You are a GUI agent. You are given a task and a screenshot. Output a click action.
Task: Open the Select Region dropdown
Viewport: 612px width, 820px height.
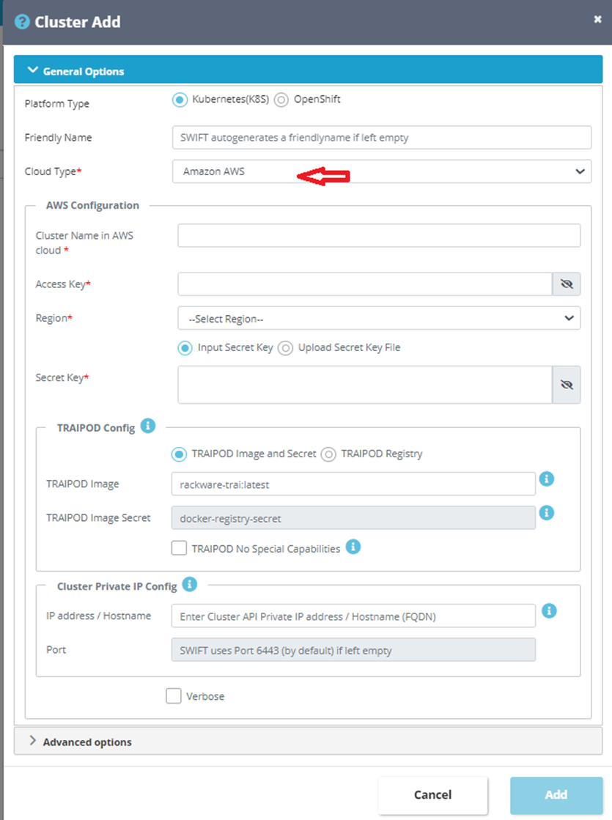click(x=379, y=319)
